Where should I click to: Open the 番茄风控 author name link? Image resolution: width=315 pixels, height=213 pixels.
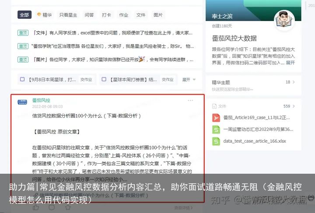[41, 100]
